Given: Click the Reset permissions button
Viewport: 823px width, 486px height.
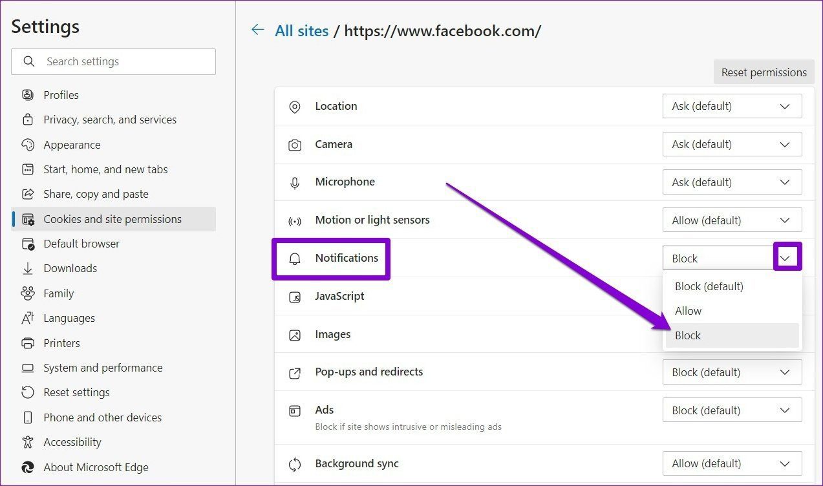Looking at the screenshot, I should 764,72.
